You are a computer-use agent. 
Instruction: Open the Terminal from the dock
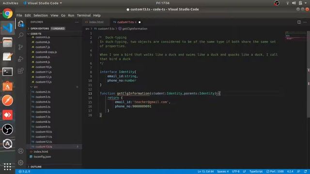tap(8, 72)
